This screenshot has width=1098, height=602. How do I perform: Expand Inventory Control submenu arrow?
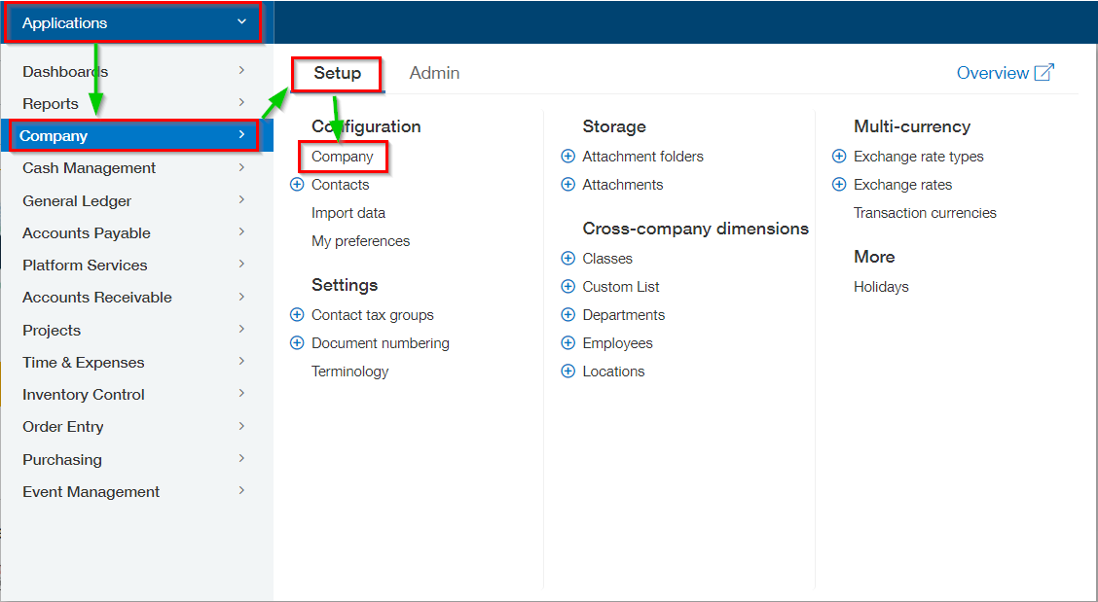pyautogui.click(x=241, y=394)
